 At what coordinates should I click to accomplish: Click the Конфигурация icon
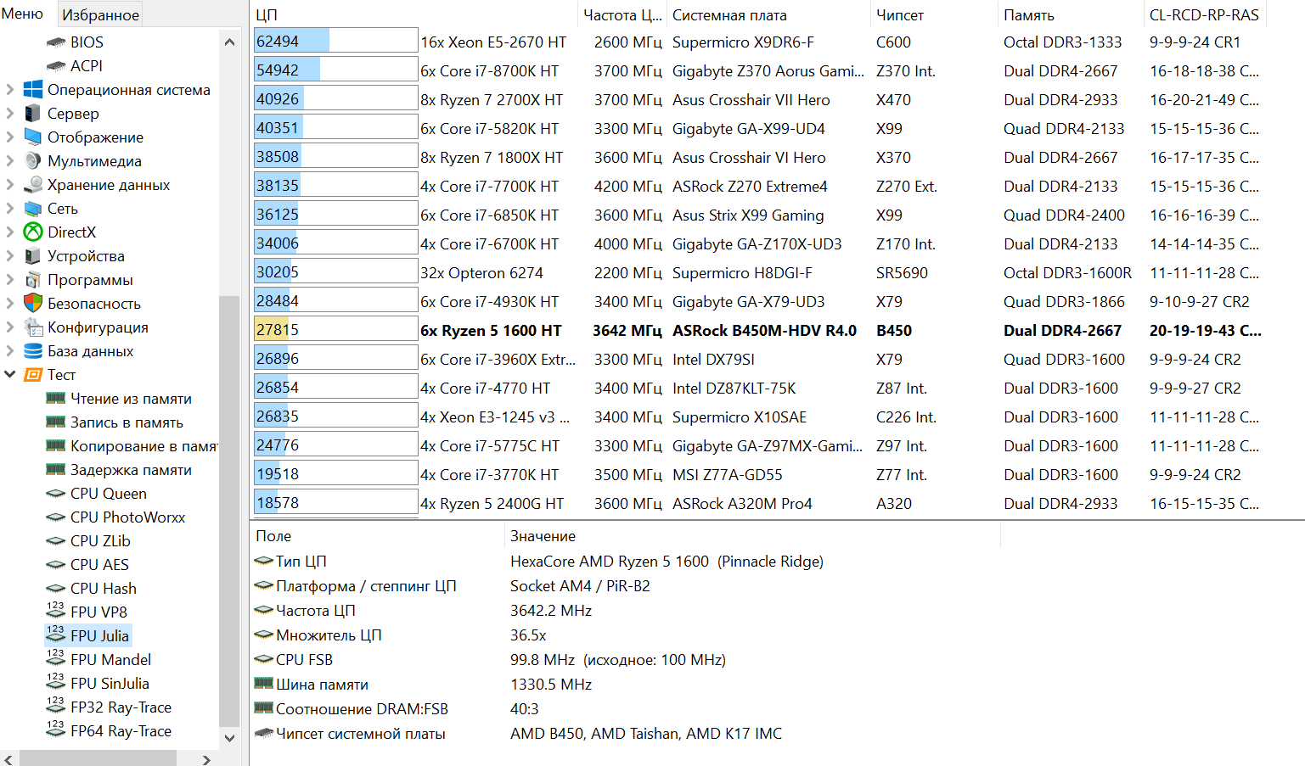tap(33, 327)
